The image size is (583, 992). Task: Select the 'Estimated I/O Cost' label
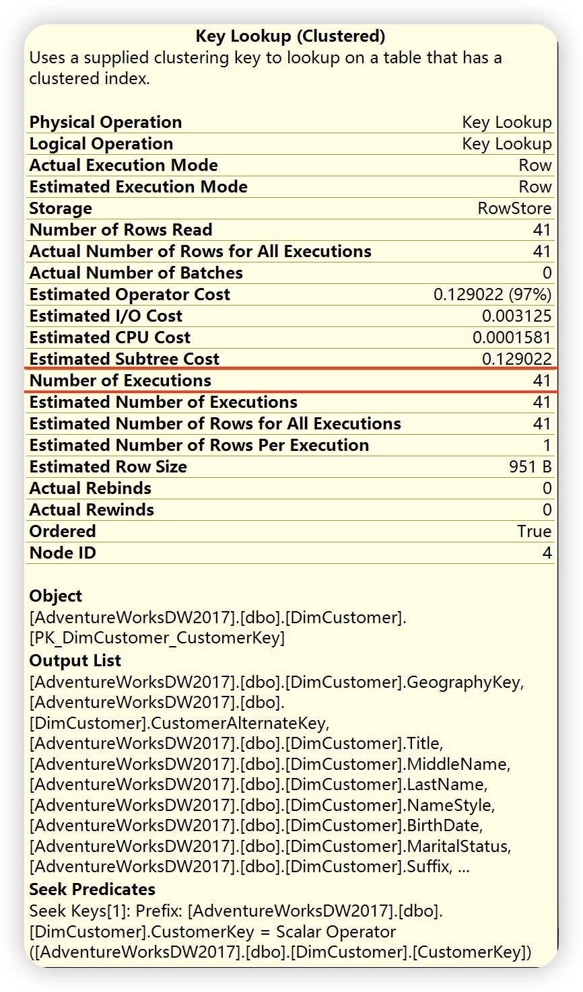106,316
